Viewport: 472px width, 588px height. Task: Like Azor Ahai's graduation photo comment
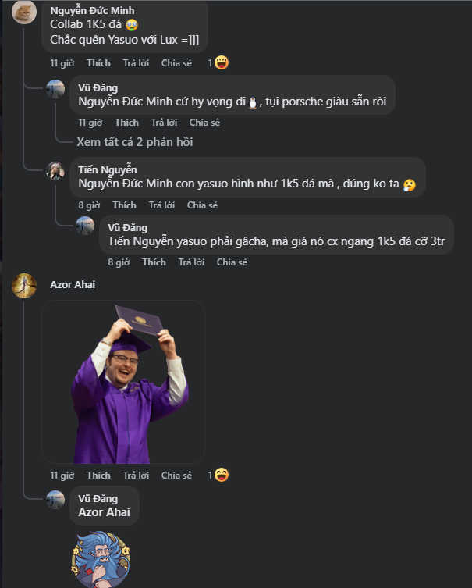[x=98, y=476]
